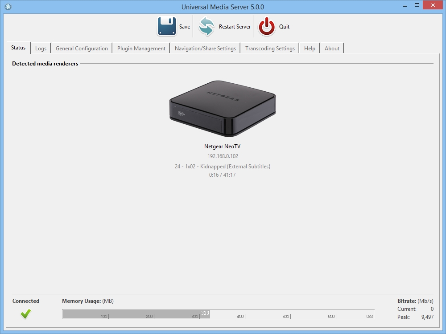
Task: Click the Current bitrate value 0
Action: click(432, 309)
